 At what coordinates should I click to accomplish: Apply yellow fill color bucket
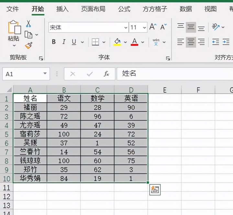pos(117,42)
